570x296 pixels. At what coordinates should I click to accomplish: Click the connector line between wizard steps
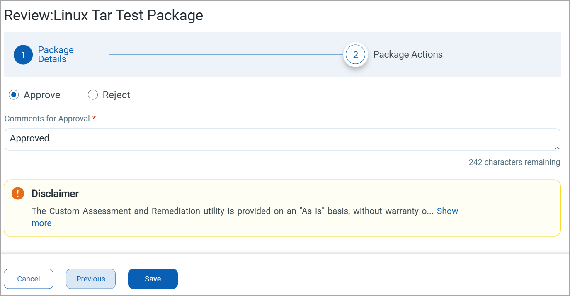click(x=226, y=55)
